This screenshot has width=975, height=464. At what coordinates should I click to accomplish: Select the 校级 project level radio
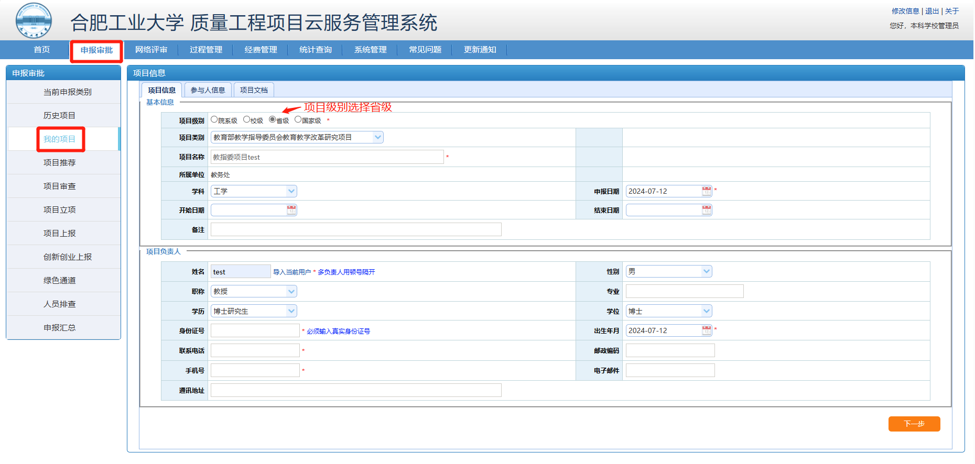point(246,120)
